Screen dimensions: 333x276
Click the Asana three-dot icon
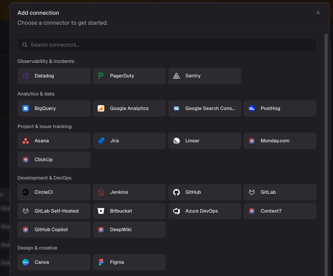click(26, 141)
